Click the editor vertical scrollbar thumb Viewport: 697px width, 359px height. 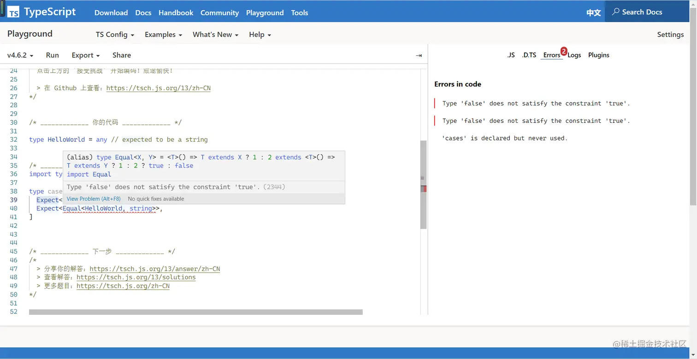[423, 185]
